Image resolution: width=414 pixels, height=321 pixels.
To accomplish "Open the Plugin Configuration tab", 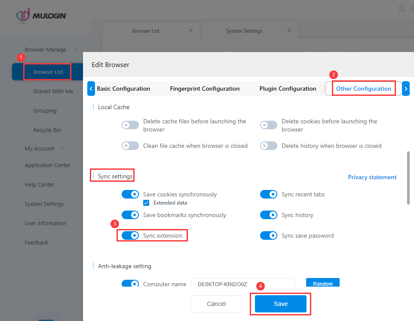I will tap(288, 89).
